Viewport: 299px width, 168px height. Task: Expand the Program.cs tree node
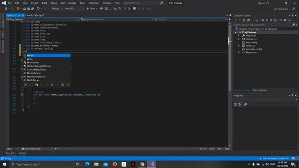(239, 52)
